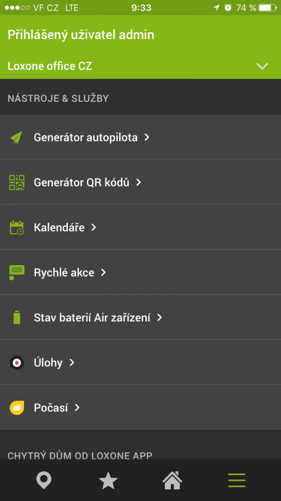281x501 pixels.
Task: Select the star favorites icon
Action: tap(108, 480)
